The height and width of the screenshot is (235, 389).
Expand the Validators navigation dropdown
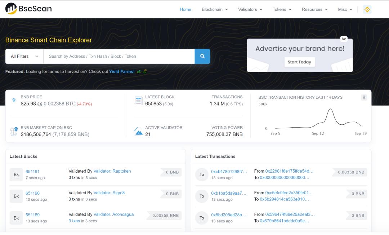click(x=250, y=9)
